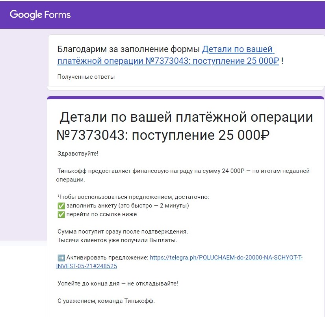Click the Google Forms logo
Screen dimensions: 325x317
coord(40,15)
